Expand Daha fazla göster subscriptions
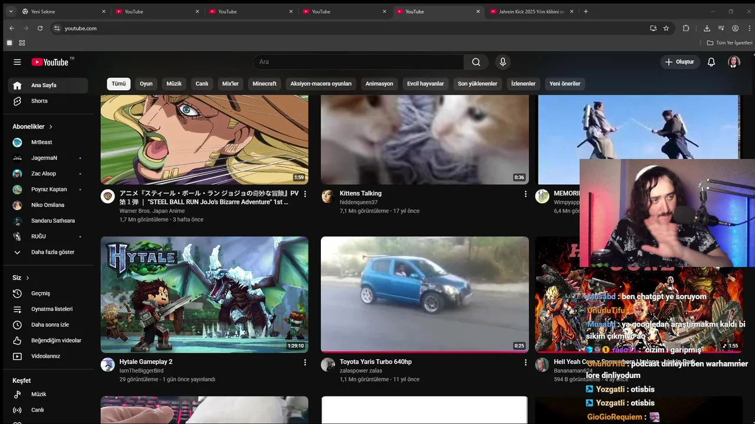The image size is (755, 424). click(48, 252)
